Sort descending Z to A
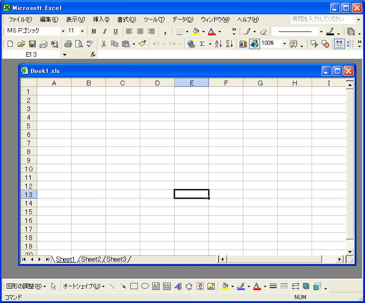This screenshot has width=365, height=303. click(229, 44)
